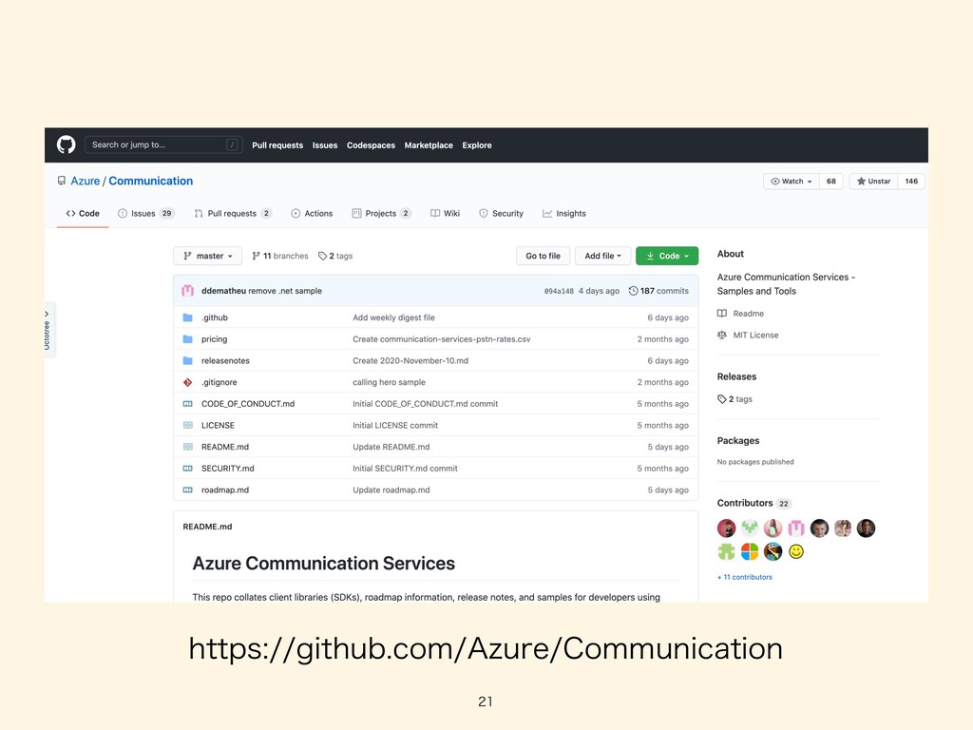Click the 'remove .net sample' commit message
The image size is (973, 730).
(285, 291)
